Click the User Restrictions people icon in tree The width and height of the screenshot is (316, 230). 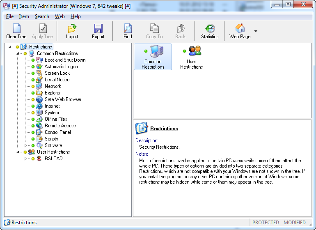coord(32,152)
